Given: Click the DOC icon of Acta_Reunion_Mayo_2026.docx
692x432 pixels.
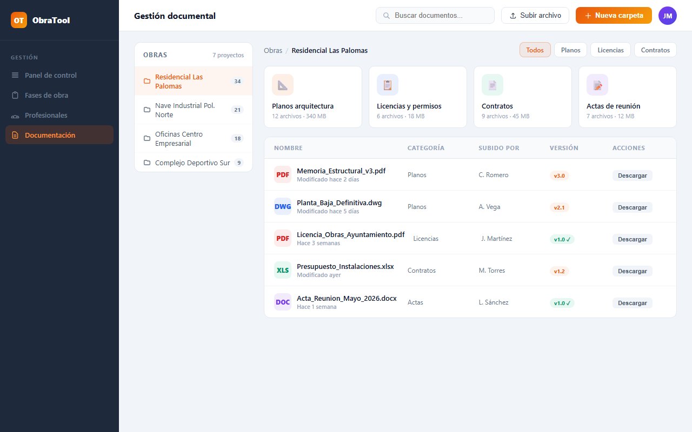Looking at the screenshot, I should [283, 302].
